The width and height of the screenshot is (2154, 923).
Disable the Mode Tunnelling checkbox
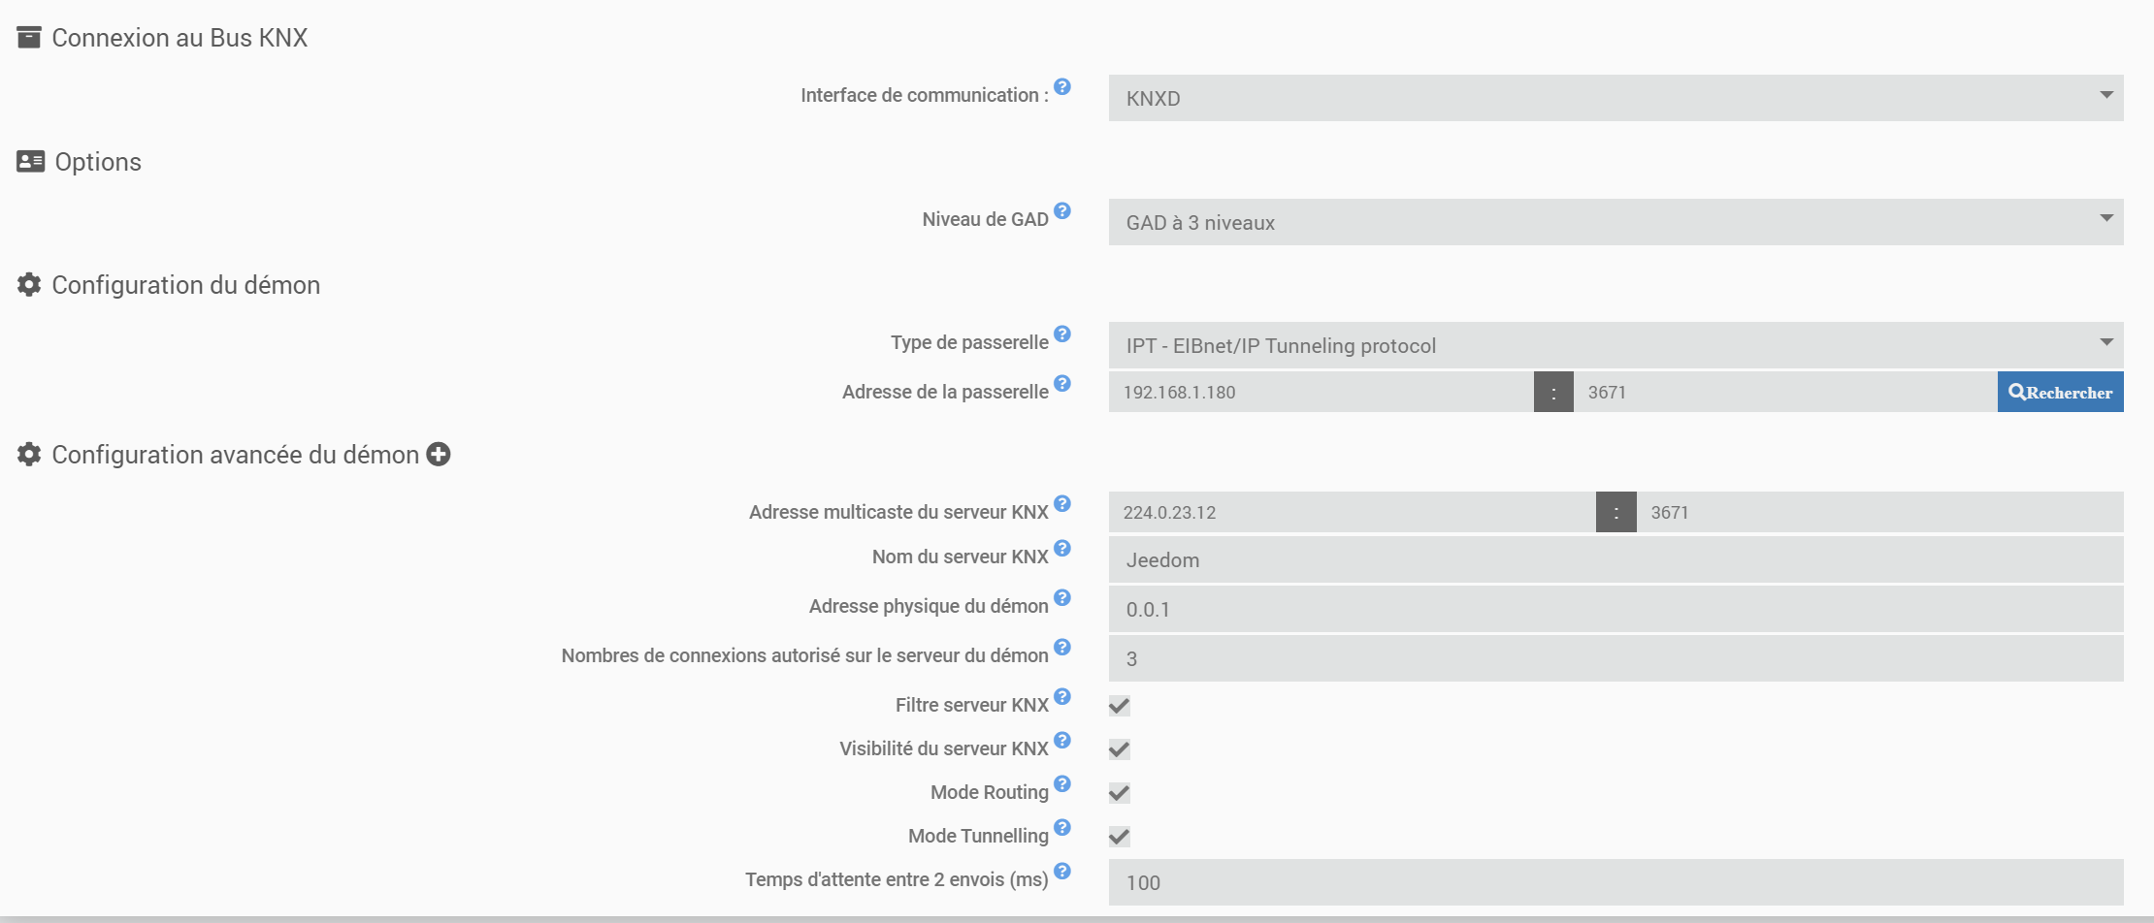(x=1120, y=837)
